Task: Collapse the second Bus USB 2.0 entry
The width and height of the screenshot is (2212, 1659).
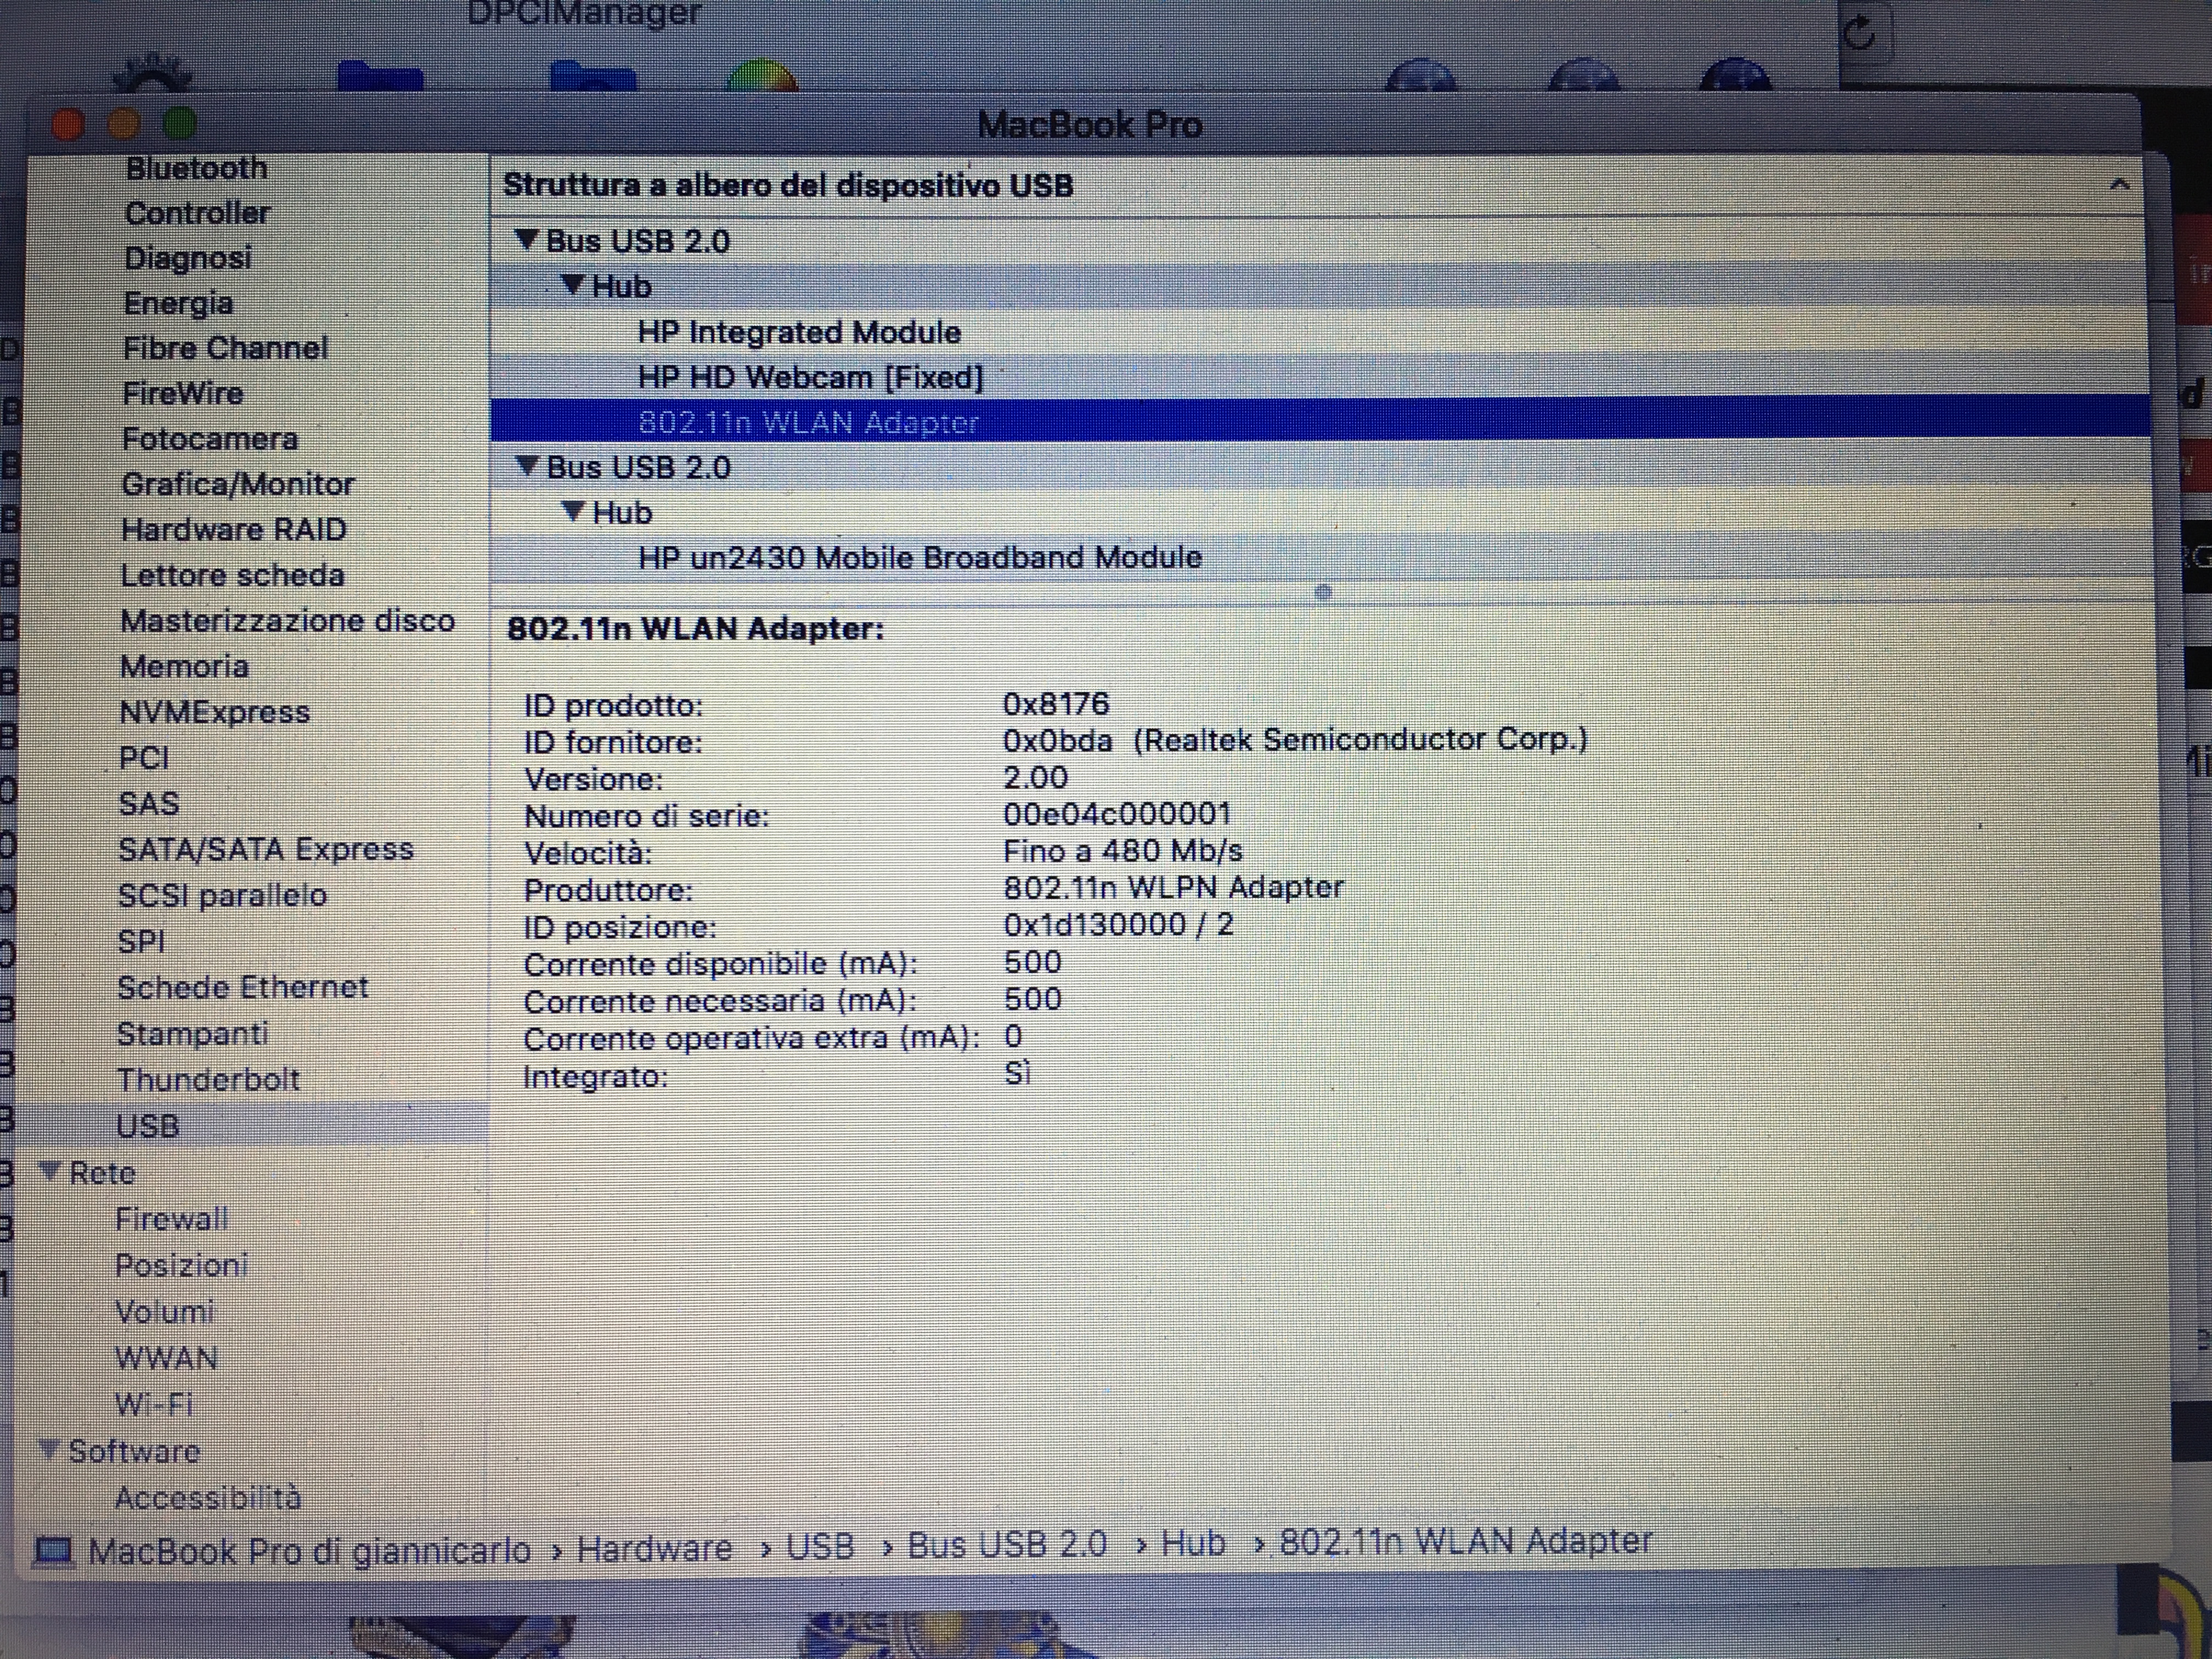Action: click(x=526, y=466)
